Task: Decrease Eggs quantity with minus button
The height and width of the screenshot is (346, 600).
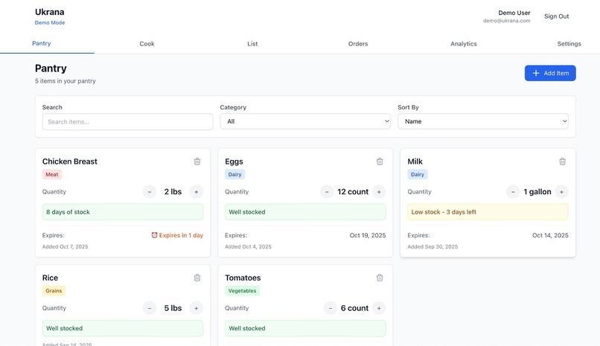Action: click(327, 192)
